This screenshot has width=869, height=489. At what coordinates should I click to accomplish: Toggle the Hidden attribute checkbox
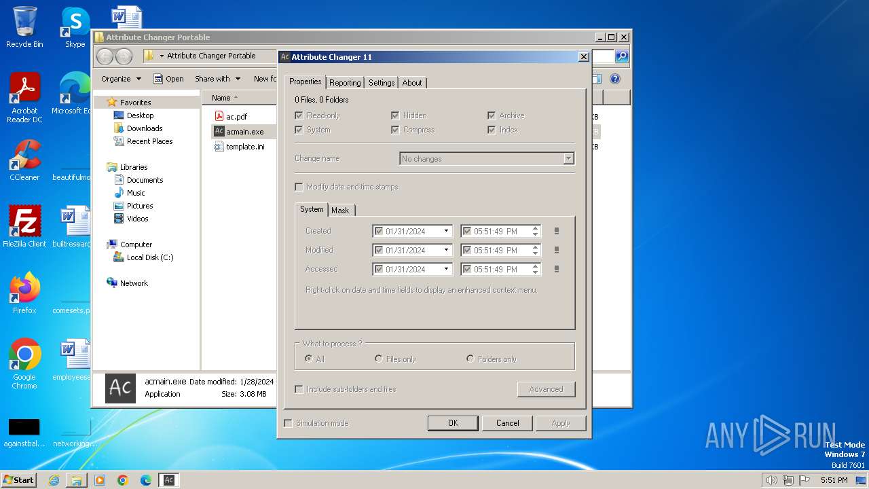(395, 115)
